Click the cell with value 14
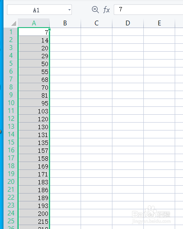 [34, 40]
